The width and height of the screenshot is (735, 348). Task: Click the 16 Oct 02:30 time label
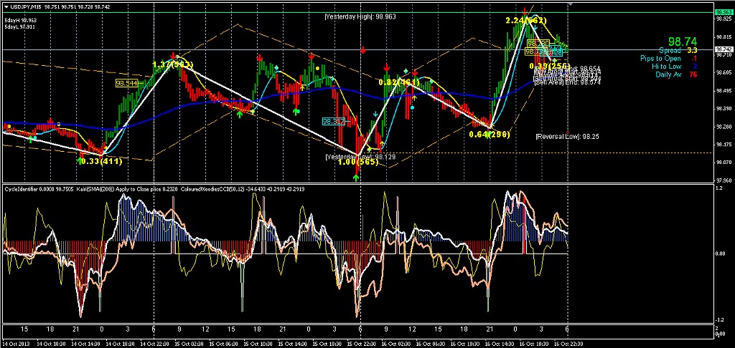(x=396, y=343)
